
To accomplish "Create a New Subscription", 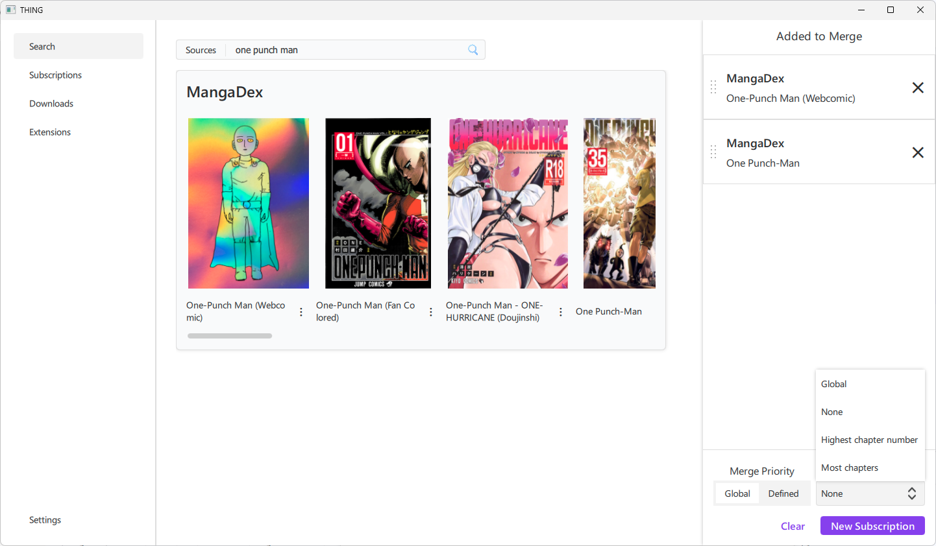I will point(872,526).
